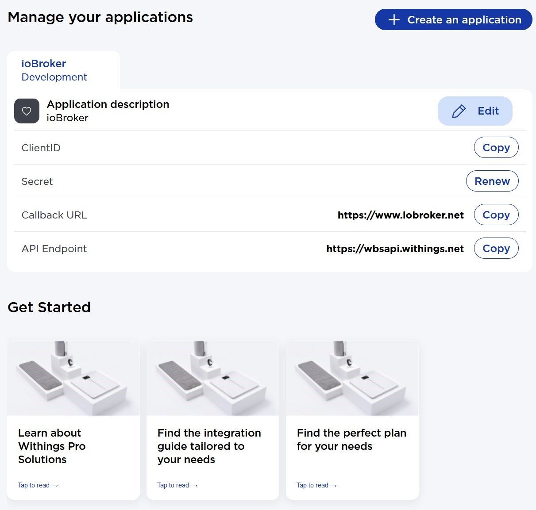This screenshot has width=536, height=510.
Task: Click the plus icon in Create an application
Action: (394, 20)
